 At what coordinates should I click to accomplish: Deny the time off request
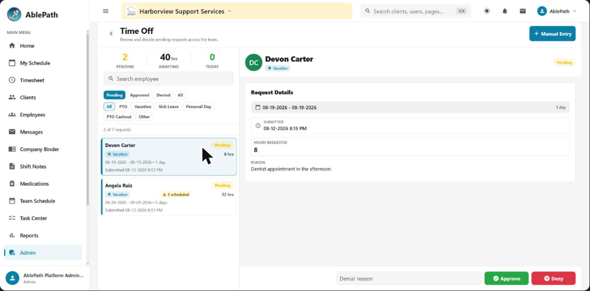(553, 278)
